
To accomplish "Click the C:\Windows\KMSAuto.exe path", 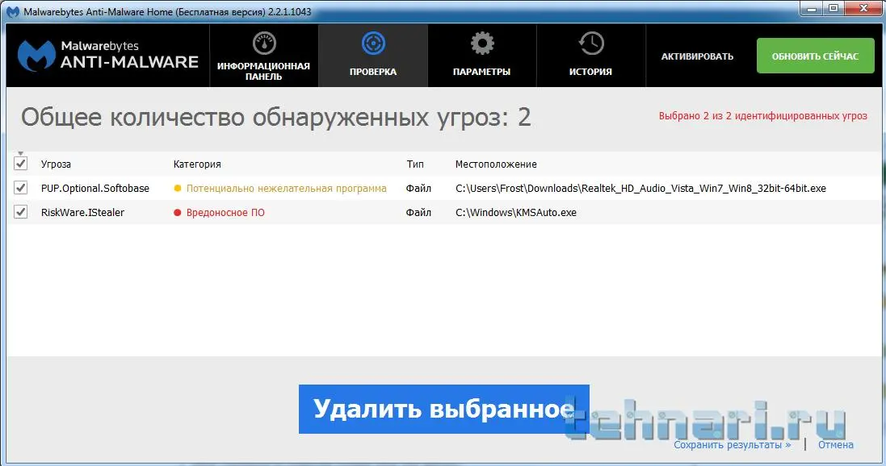I will tap(516, 212).
